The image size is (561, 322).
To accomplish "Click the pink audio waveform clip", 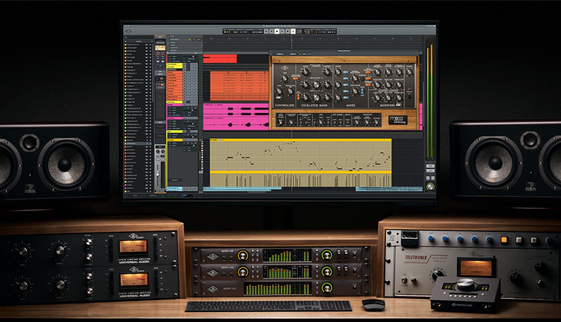I will [x=236, y=116].
